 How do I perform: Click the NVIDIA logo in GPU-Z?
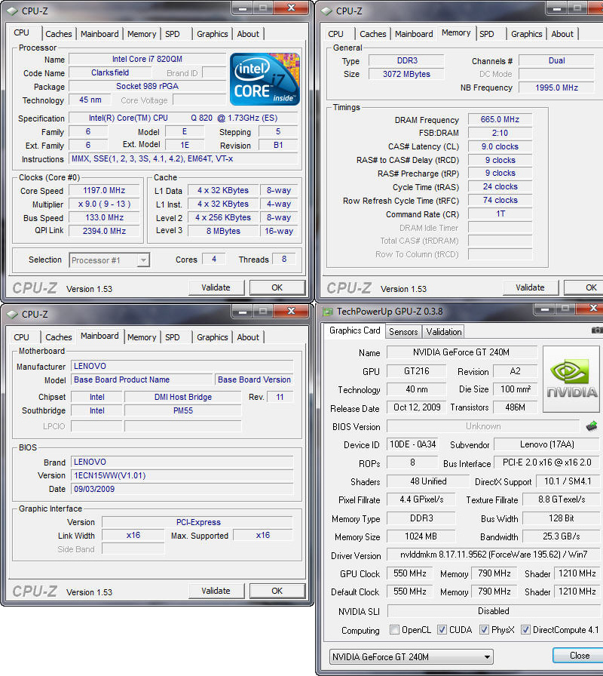pyautogui.click(x=571, y=379)
